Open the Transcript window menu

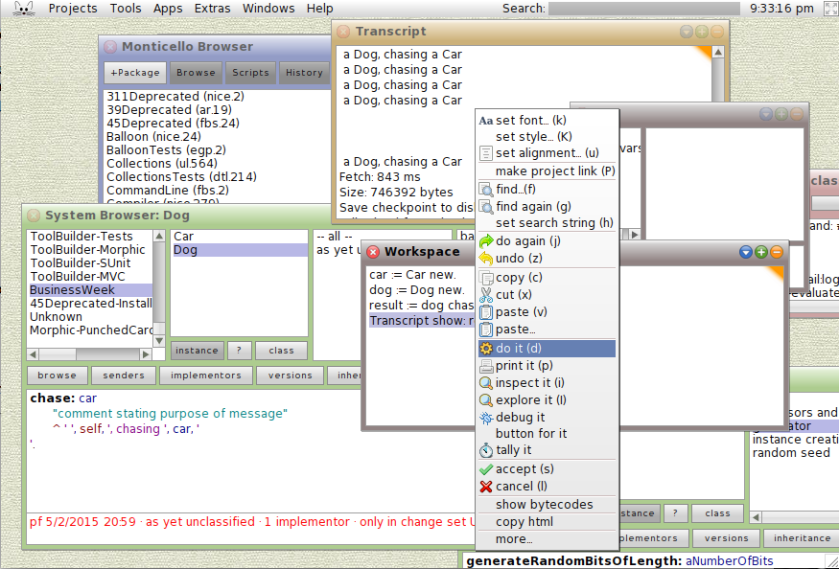point(687,31)
